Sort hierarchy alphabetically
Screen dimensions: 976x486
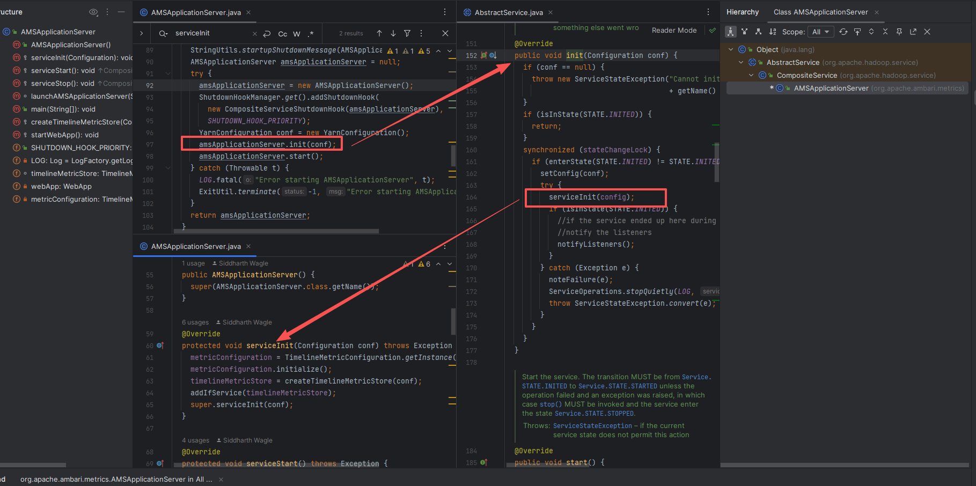click(772, 32)
